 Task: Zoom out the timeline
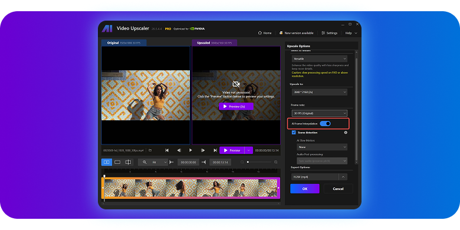click(x=242, y=162)
